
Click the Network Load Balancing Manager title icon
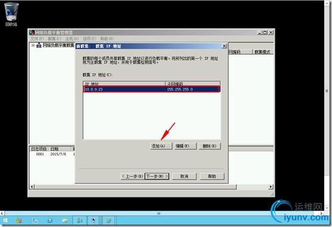tap(32, 33)
